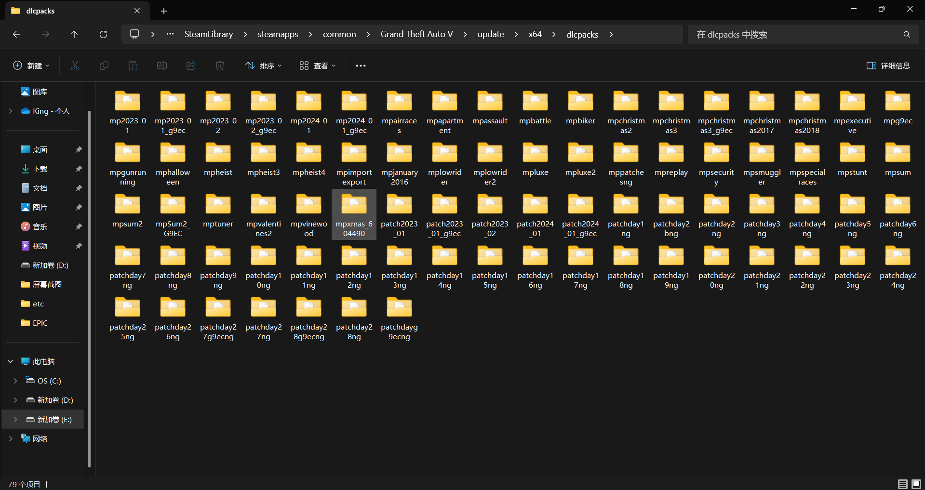Click the Share icon in toolbar

click(x=191, y=66)
